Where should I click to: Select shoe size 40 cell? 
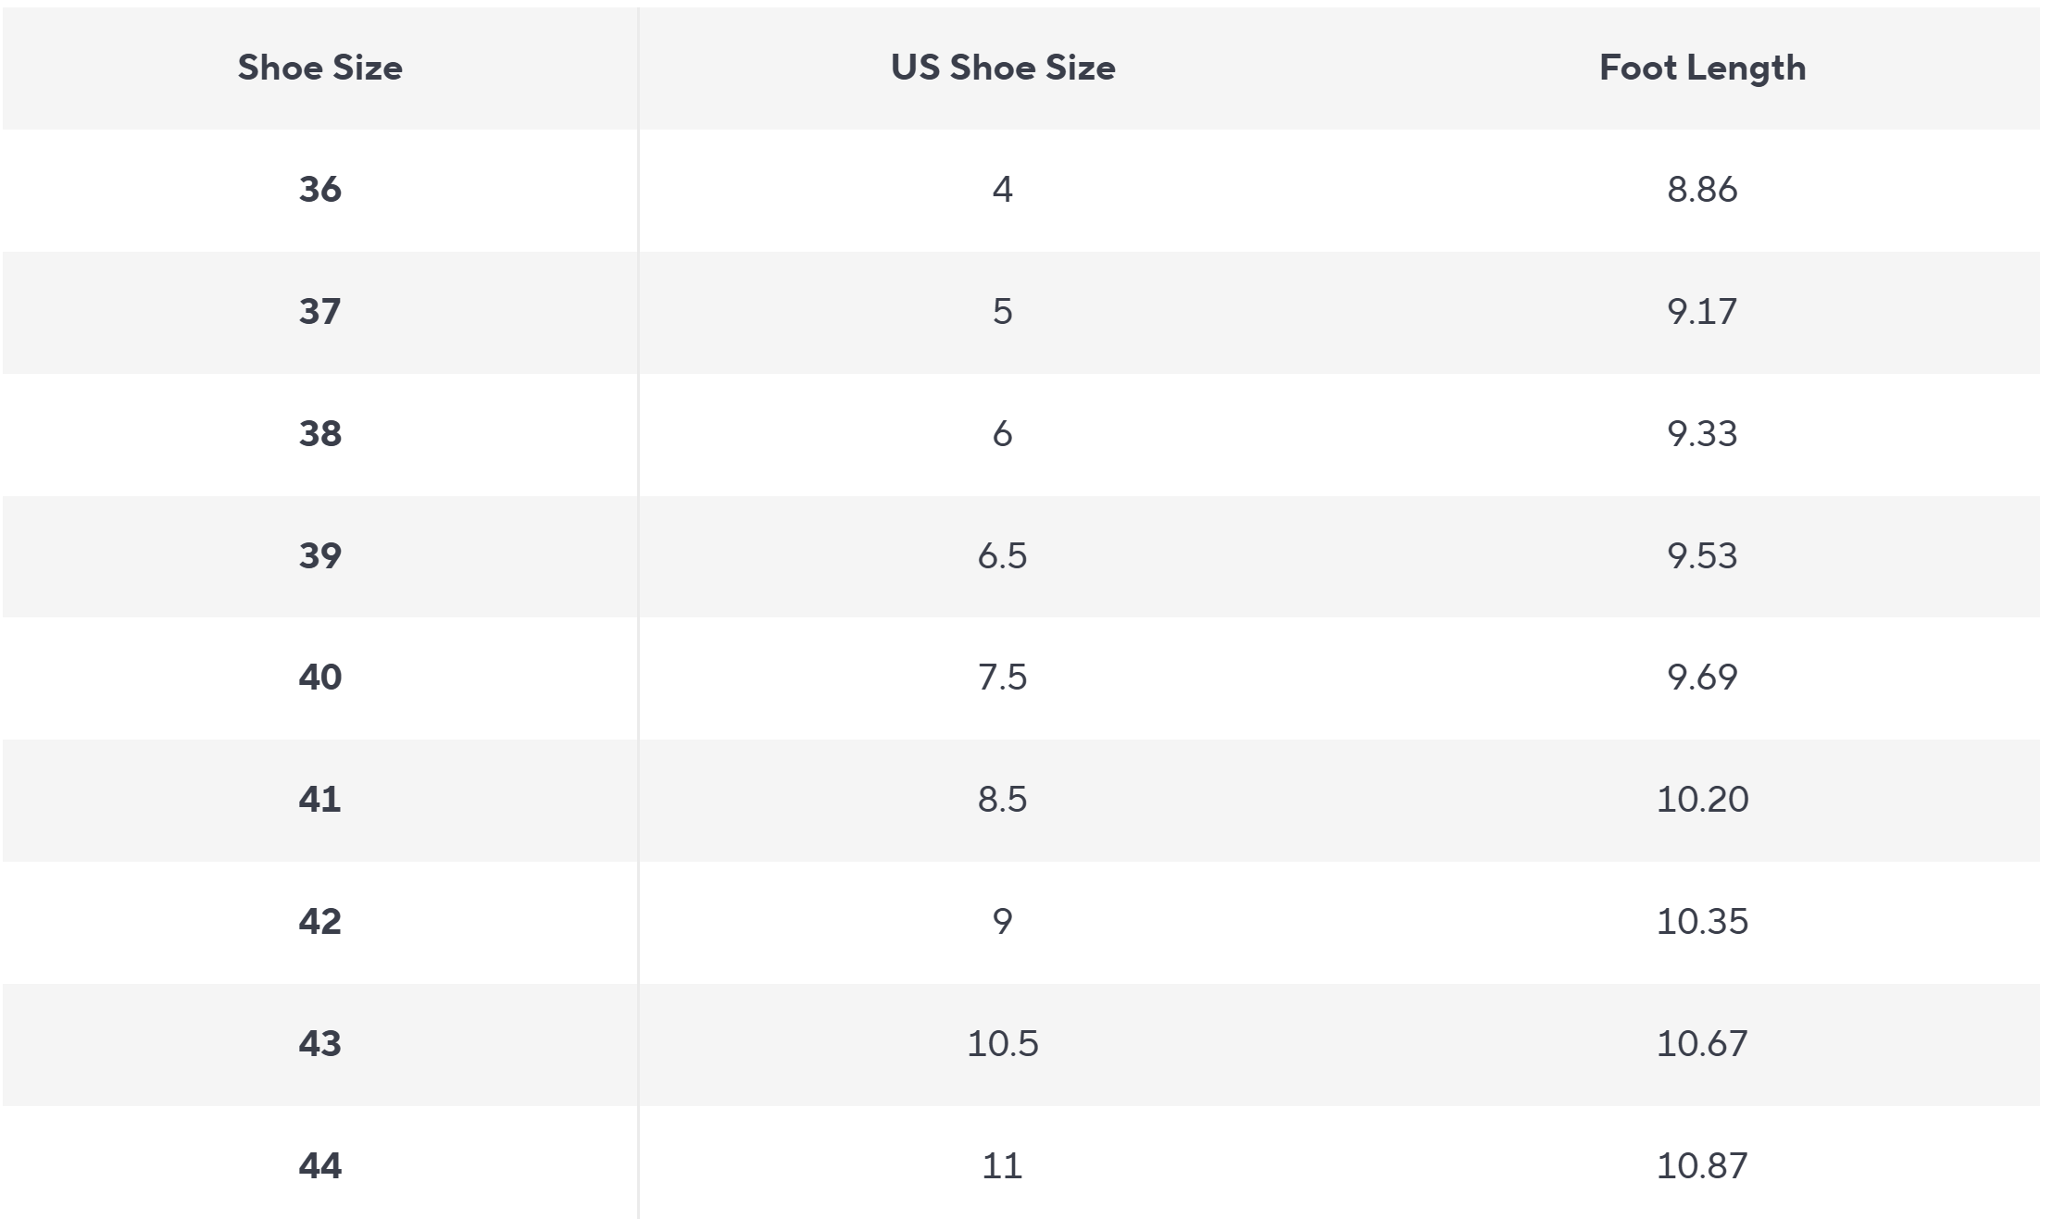[319, 678]
